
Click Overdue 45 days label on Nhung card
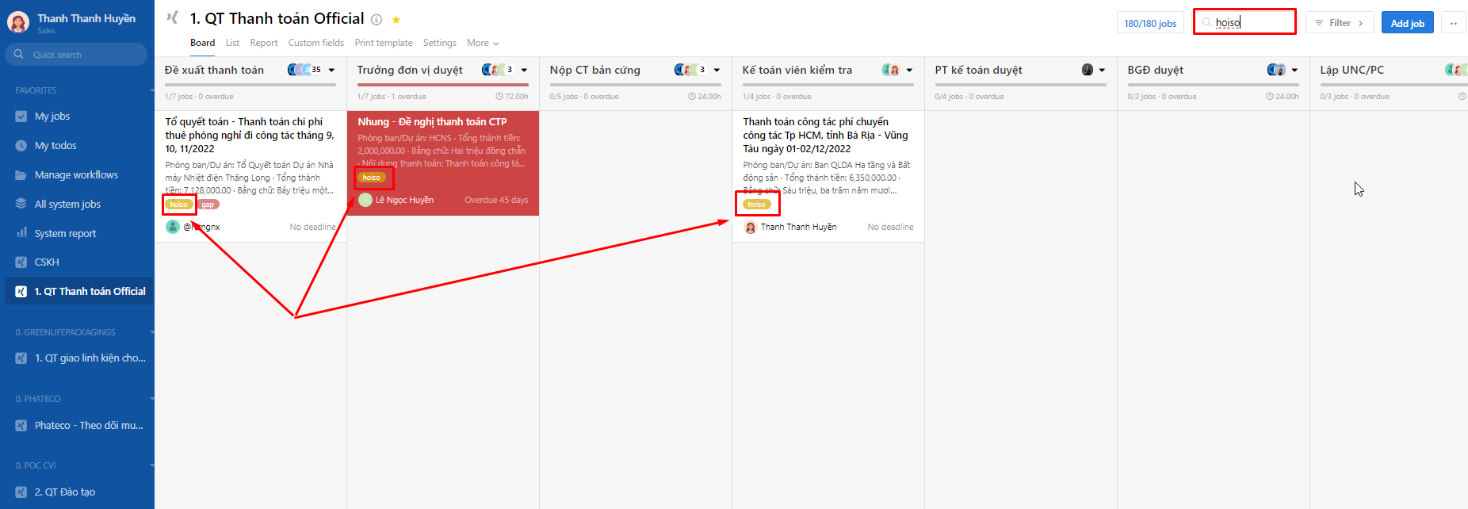pyautogui.click(x=496, y=200)
